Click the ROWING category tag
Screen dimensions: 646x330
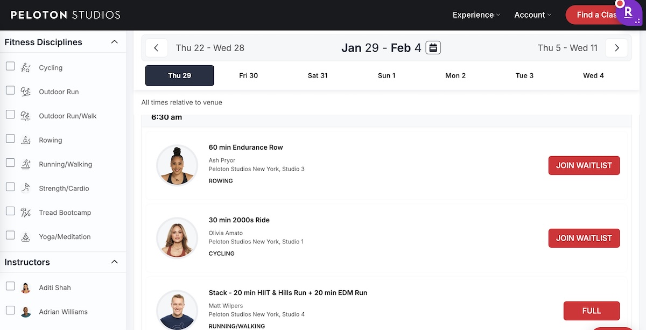point(221,181)
